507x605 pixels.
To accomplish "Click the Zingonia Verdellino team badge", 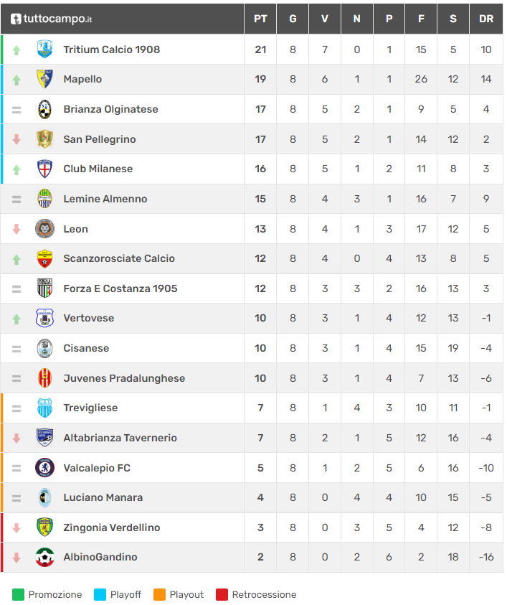I will (x=44, y=527).
